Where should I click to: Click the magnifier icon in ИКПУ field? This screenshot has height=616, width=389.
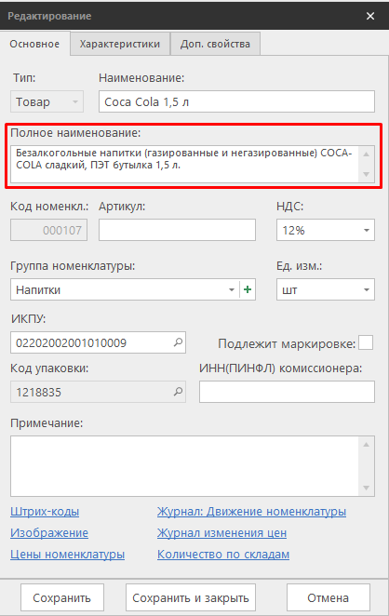(178, 342)
